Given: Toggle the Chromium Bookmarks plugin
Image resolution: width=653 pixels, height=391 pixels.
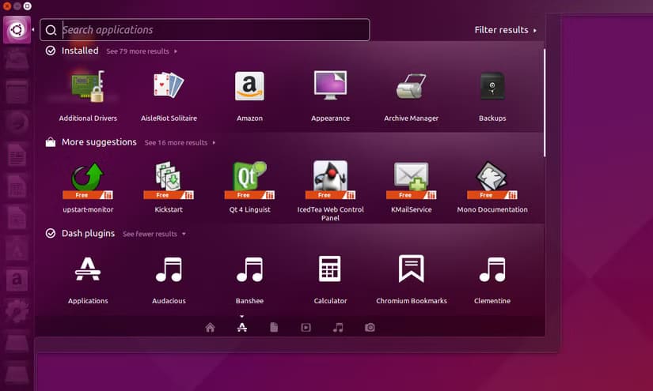Looking at the screenshot, I should (x=411, y=270).
